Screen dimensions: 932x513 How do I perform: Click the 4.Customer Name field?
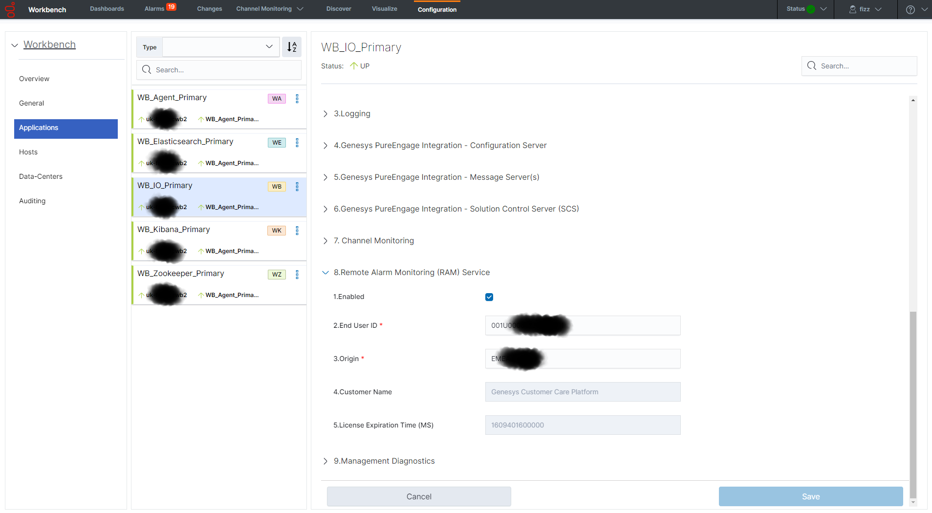coord(583,392)
